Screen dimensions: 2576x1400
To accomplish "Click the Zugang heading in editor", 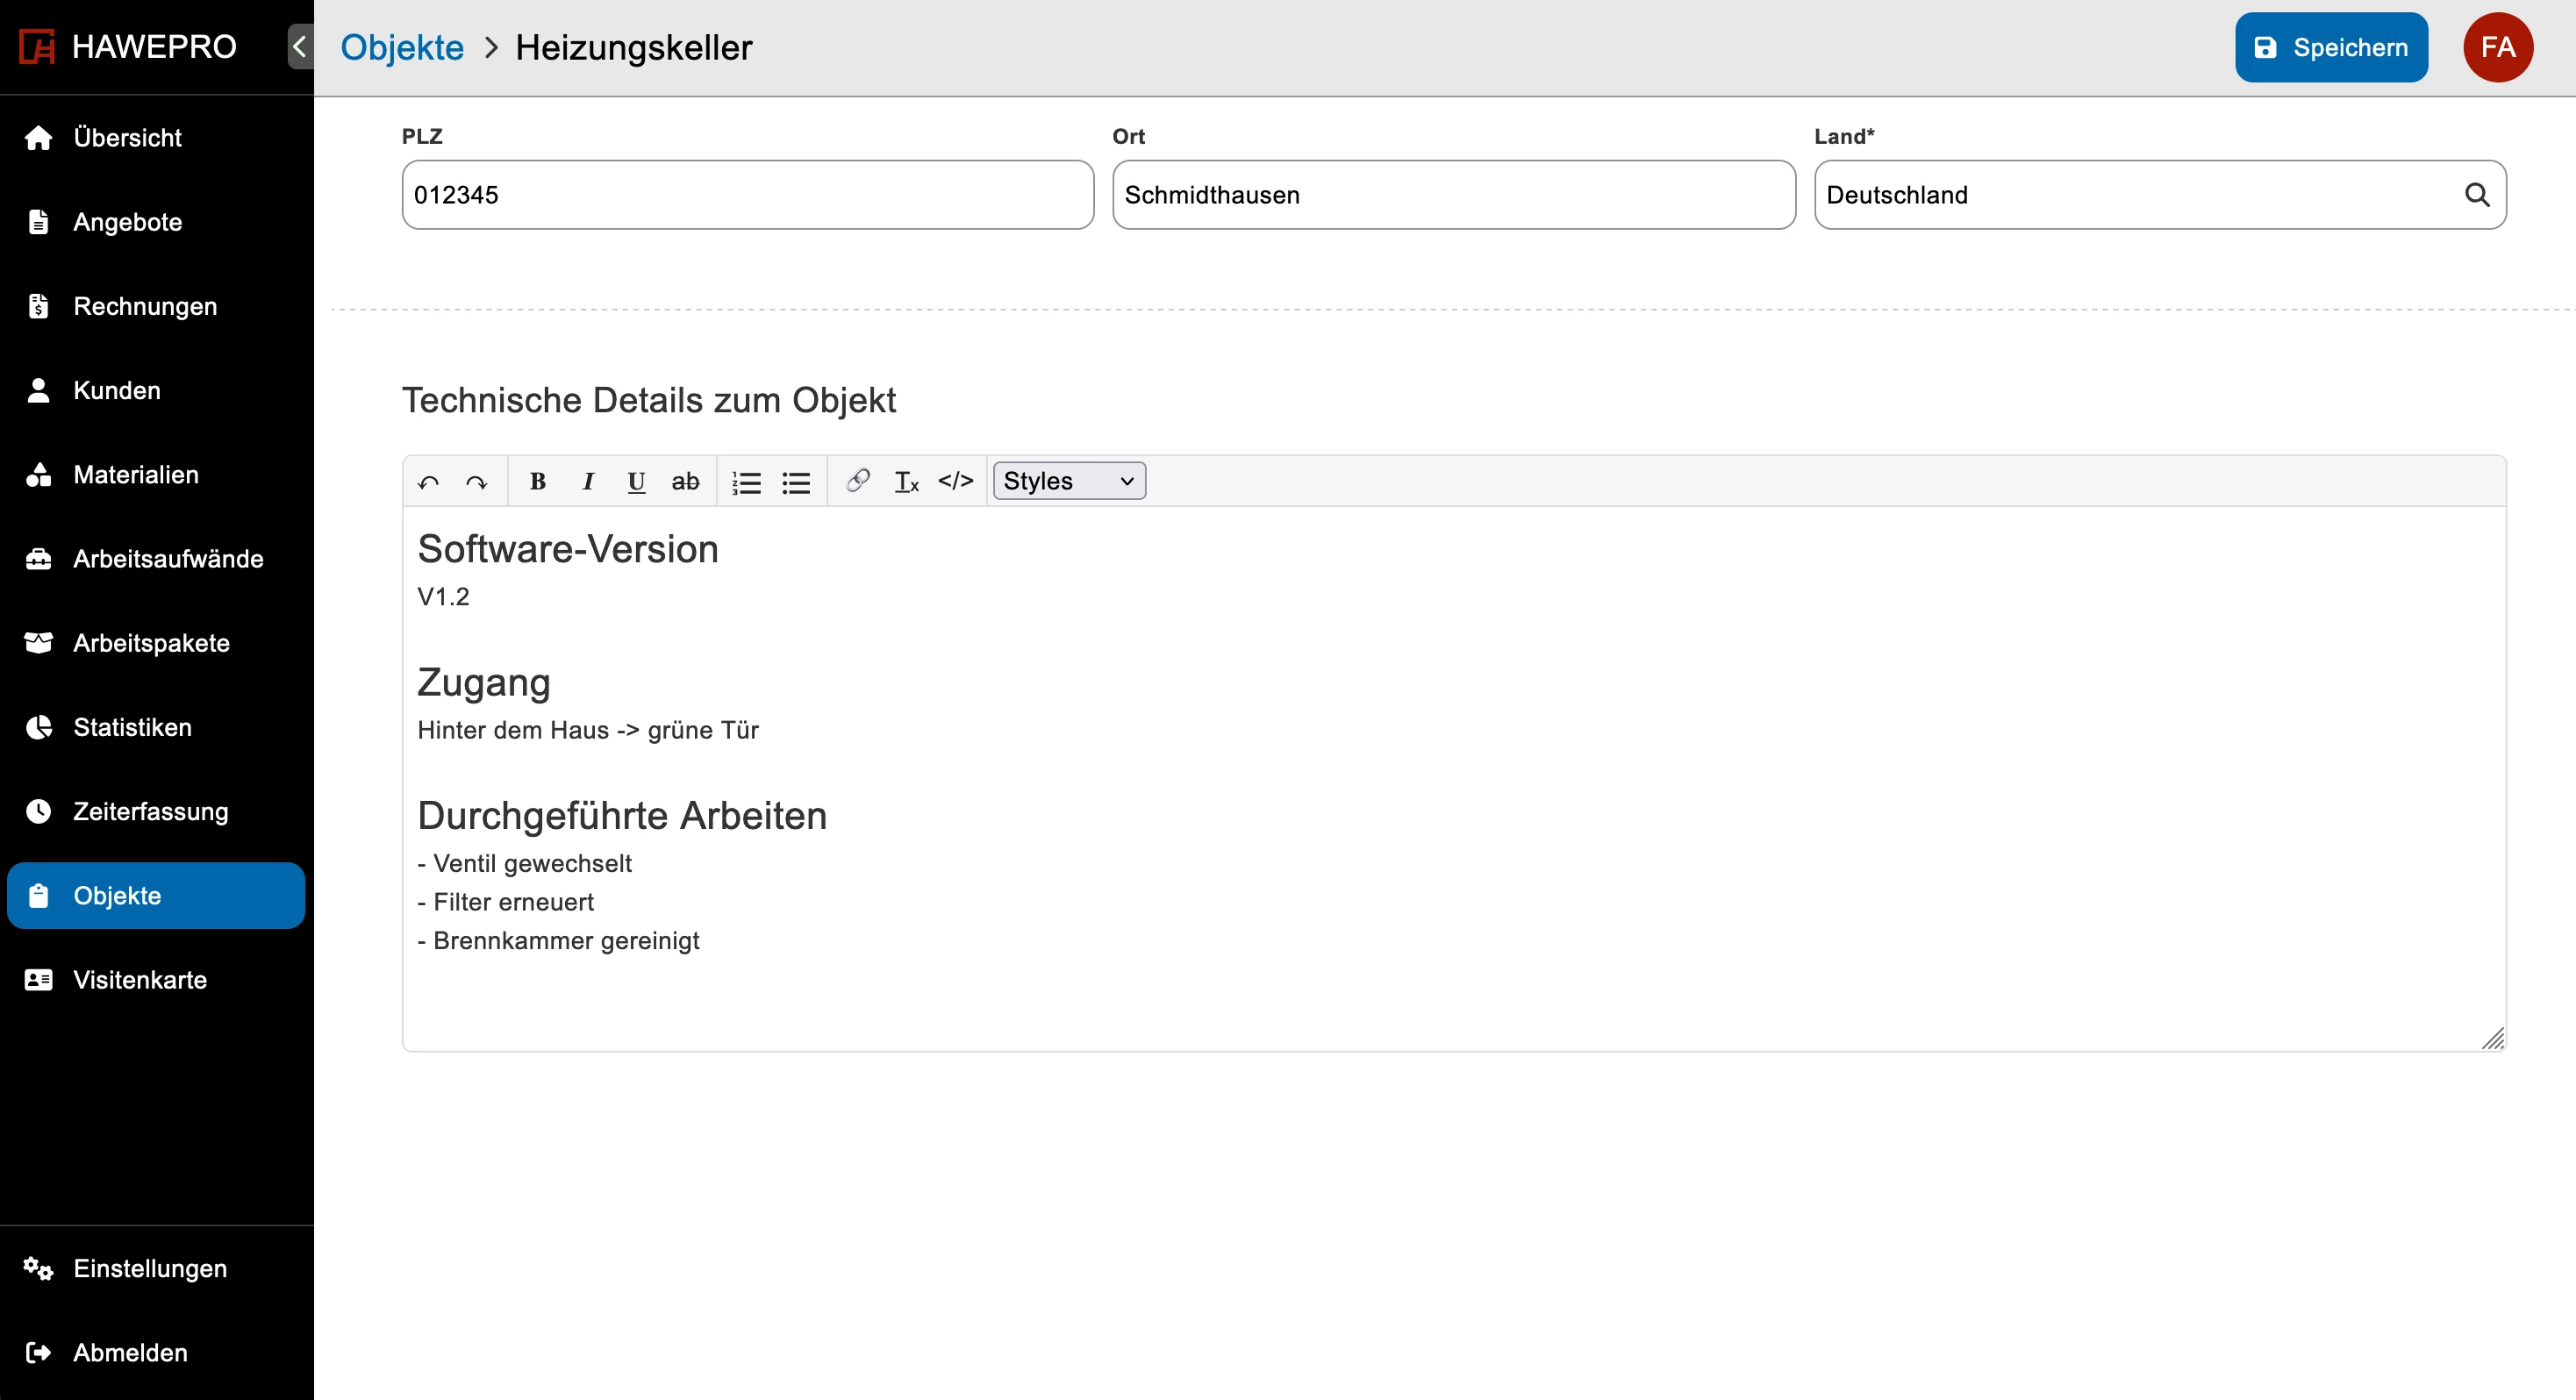I will pyautogui.click(x=484, y=682).
